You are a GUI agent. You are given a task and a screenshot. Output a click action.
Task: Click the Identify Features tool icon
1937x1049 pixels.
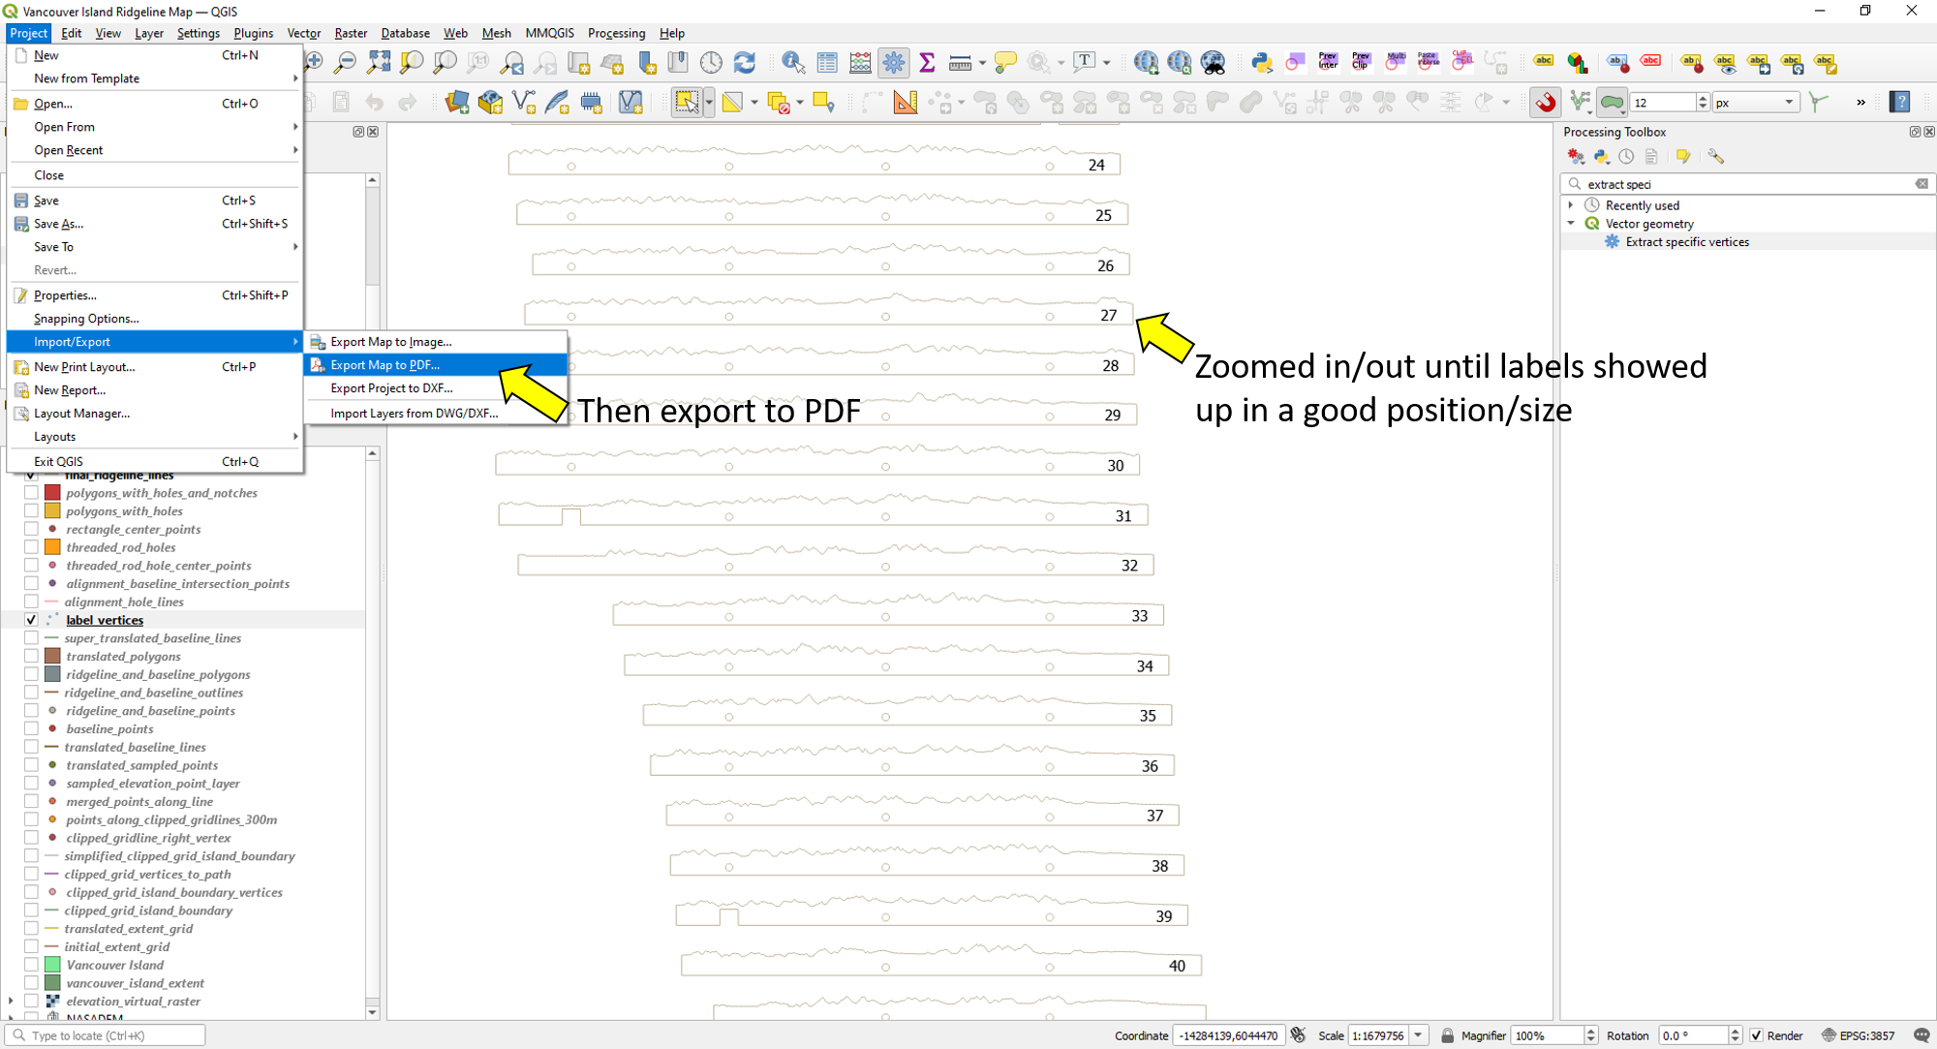[x=793, y=63]
